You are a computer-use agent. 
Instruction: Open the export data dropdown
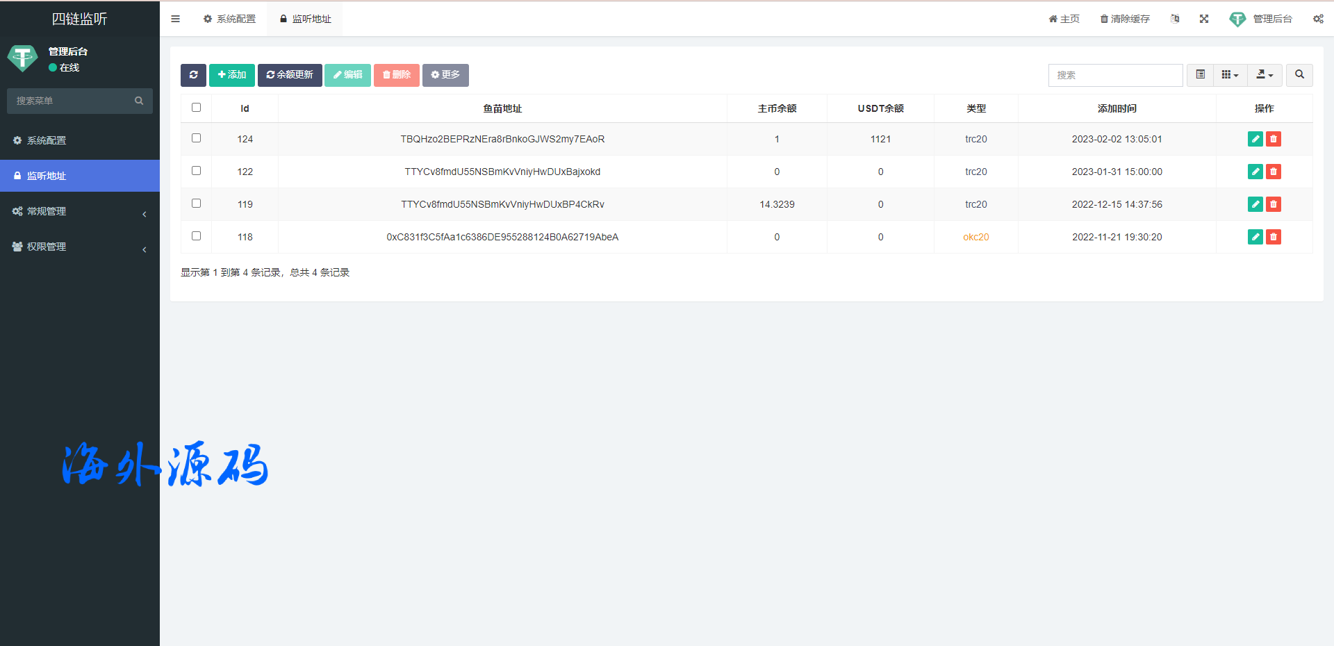tap(1265, 75)
